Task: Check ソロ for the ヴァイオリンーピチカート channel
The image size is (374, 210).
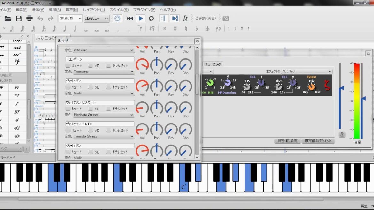Action: click(90, 109)
